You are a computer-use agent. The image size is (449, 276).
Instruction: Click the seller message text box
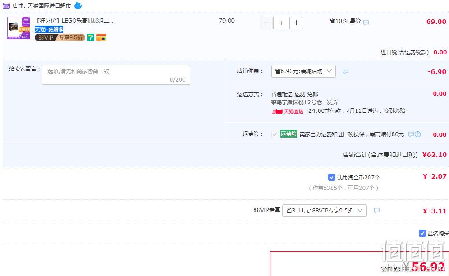pos(116,75)
